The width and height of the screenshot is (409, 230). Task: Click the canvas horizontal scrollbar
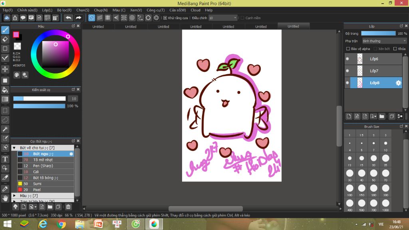[x=206, y=208]
